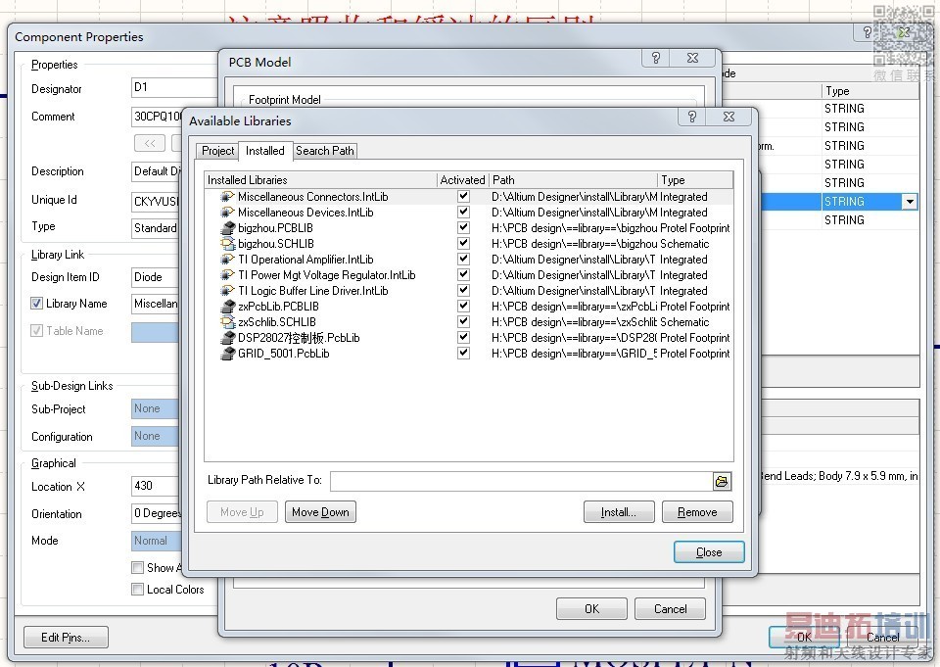
Task: Click the Design Item ID field Diode
Action: [x=155, y=277]
